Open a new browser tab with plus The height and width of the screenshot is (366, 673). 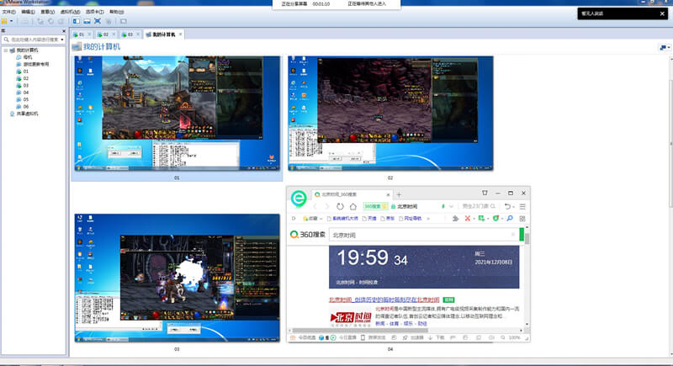coord(399,194)
